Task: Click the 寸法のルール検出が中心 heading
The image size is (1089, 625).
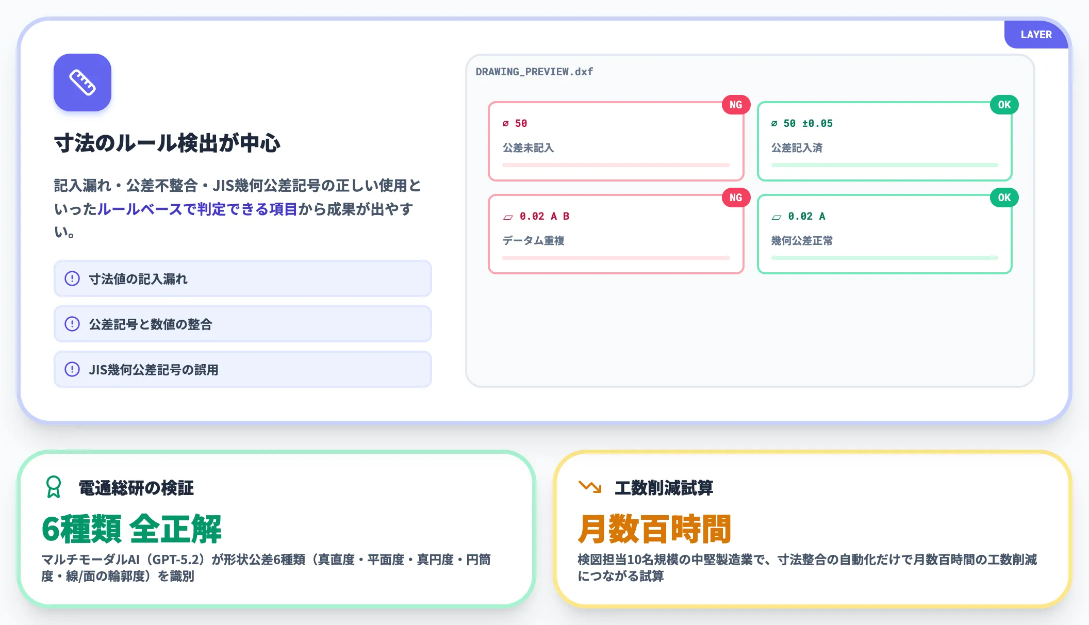Action: click(167, 143)
